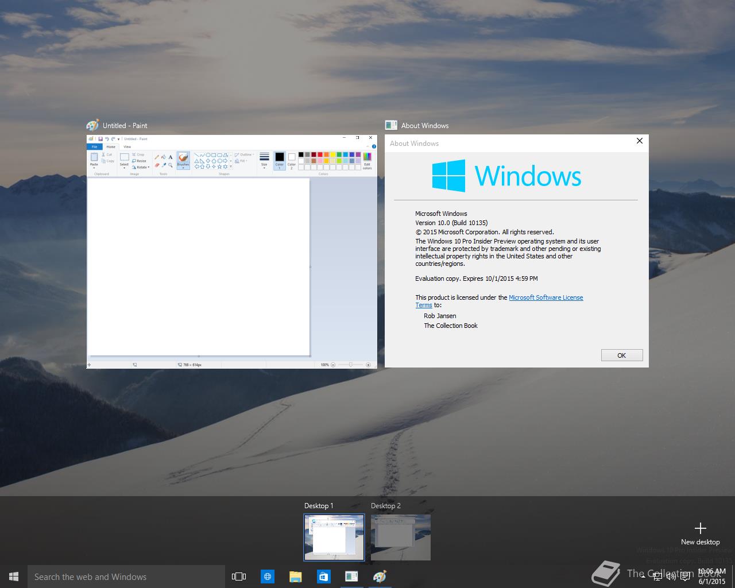Click the Paint palette taskbar icon
This screenshot has height=588, width=735.
[x=380, y=577]
